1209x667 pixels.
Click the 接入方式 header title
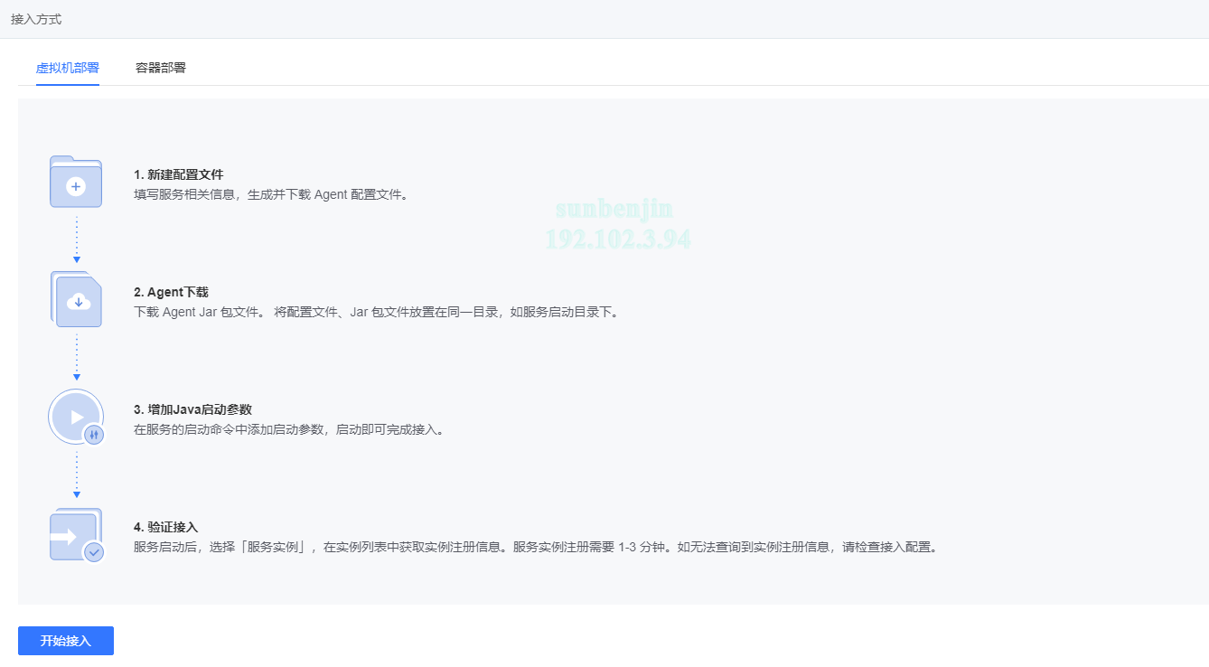(x=36, y=19)
